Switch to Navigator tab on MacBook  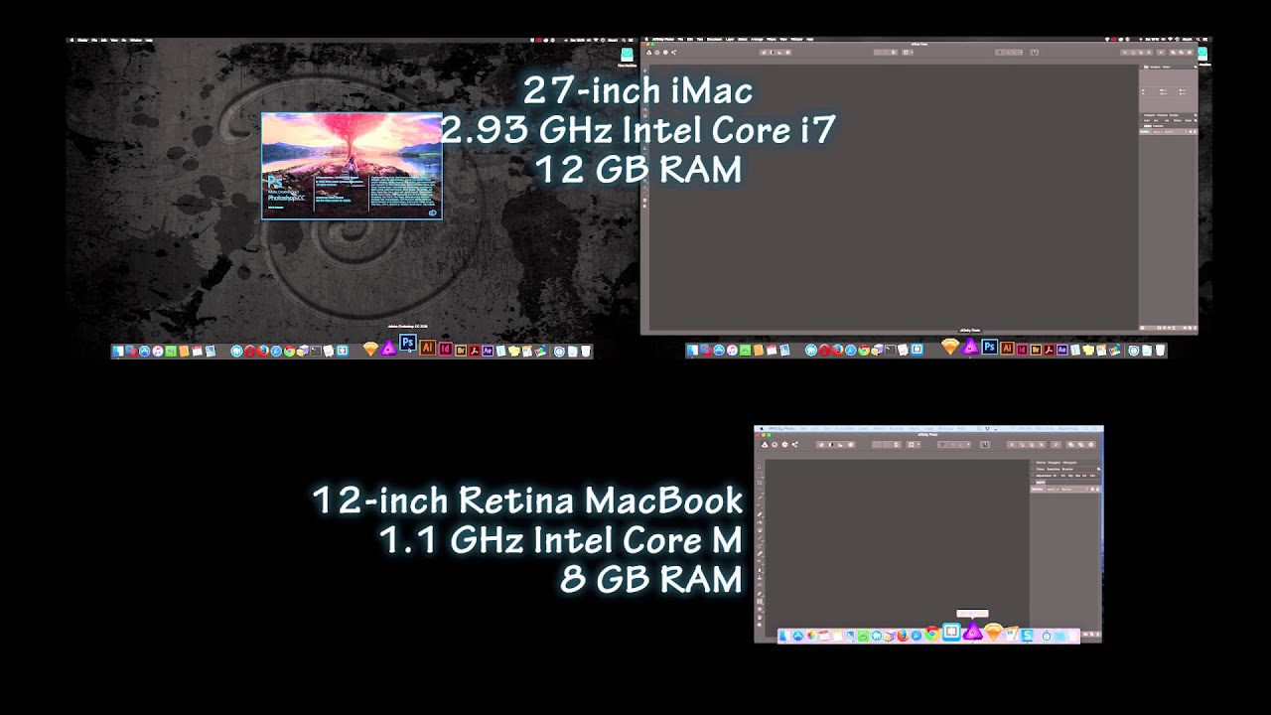(x=1055, y=463)
